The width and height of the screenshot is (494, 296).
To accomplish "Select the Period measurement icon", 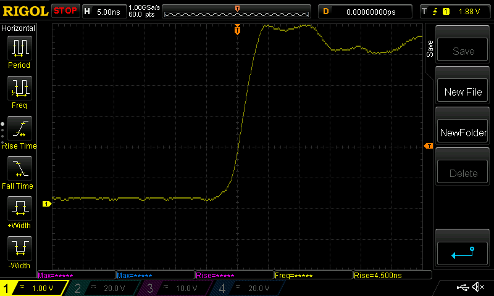I will (19, 48).
